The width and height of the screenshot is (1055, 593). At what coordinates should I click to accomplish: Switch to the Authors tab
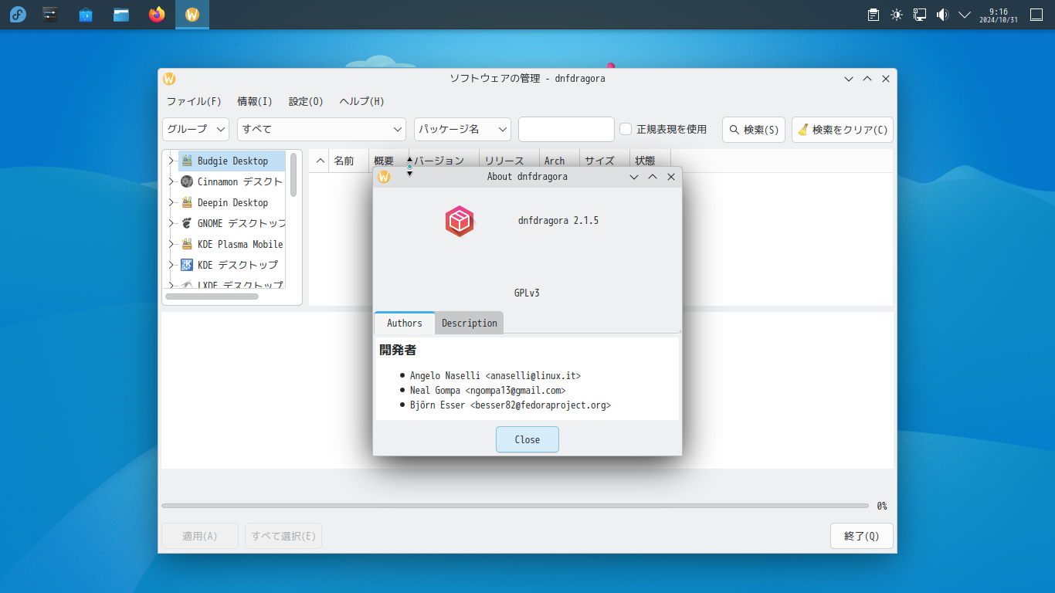(405, 323)
